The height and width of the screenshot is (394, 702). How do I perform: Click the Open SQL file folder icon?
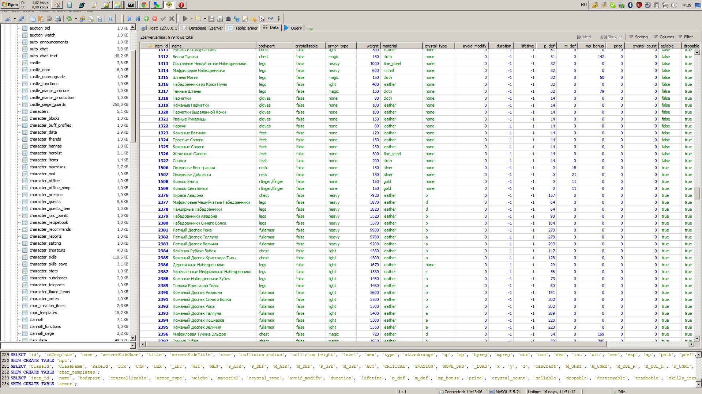(x=198, y=19)
